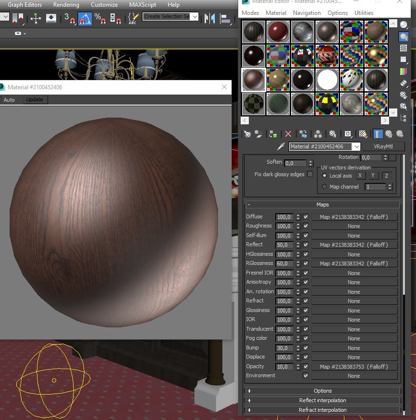Click the Get Material icon
Image resolution: width=416 pixels, height=420 pixels.
[247, 134]
